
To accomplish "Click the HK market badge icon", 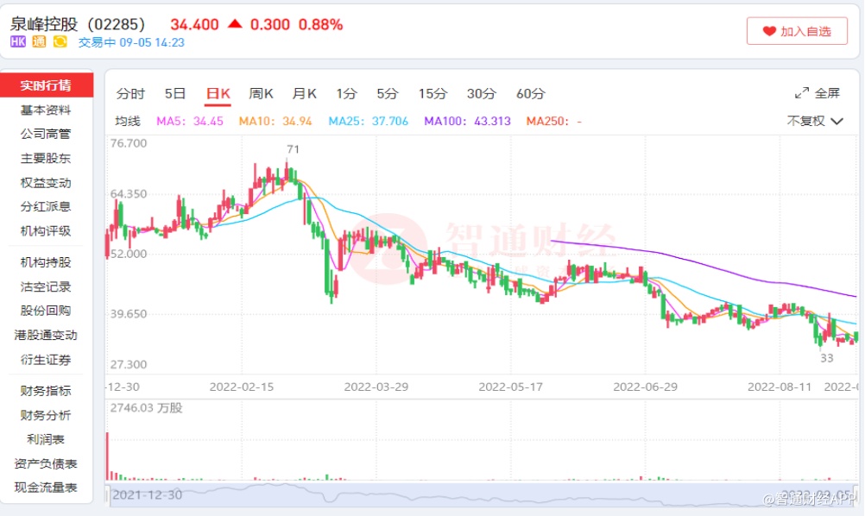I will coord(17,42).
